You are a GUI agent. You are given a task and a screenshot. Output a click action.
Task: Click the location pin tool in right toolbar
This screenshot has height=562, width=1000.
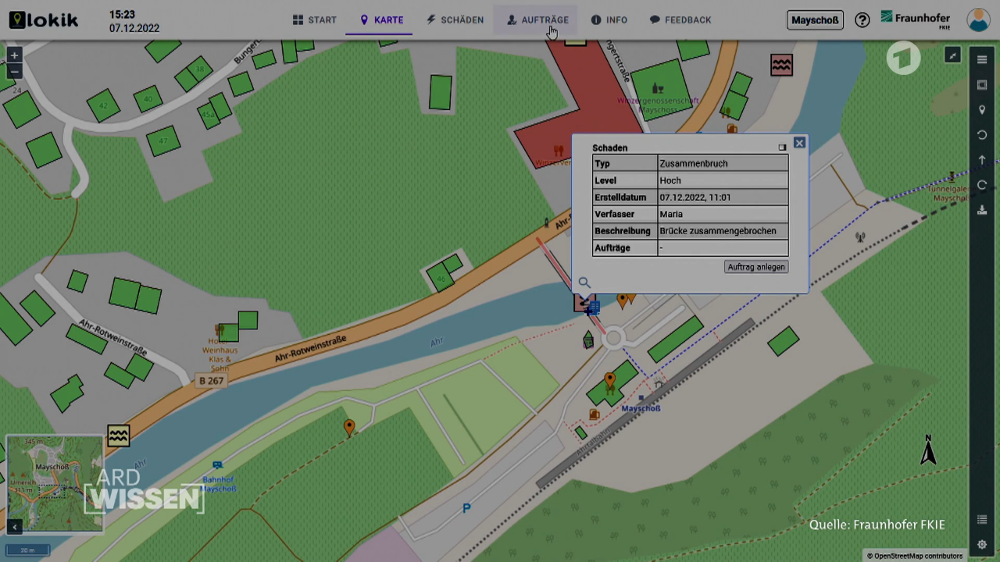pos(982,110)
